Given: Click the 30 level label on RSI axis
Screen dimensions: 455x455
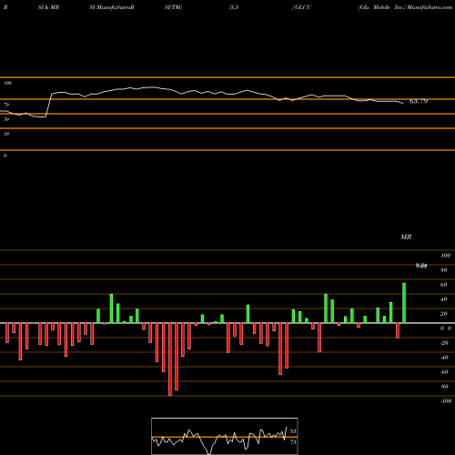Looking at the screenshot, I should point(6,134).
